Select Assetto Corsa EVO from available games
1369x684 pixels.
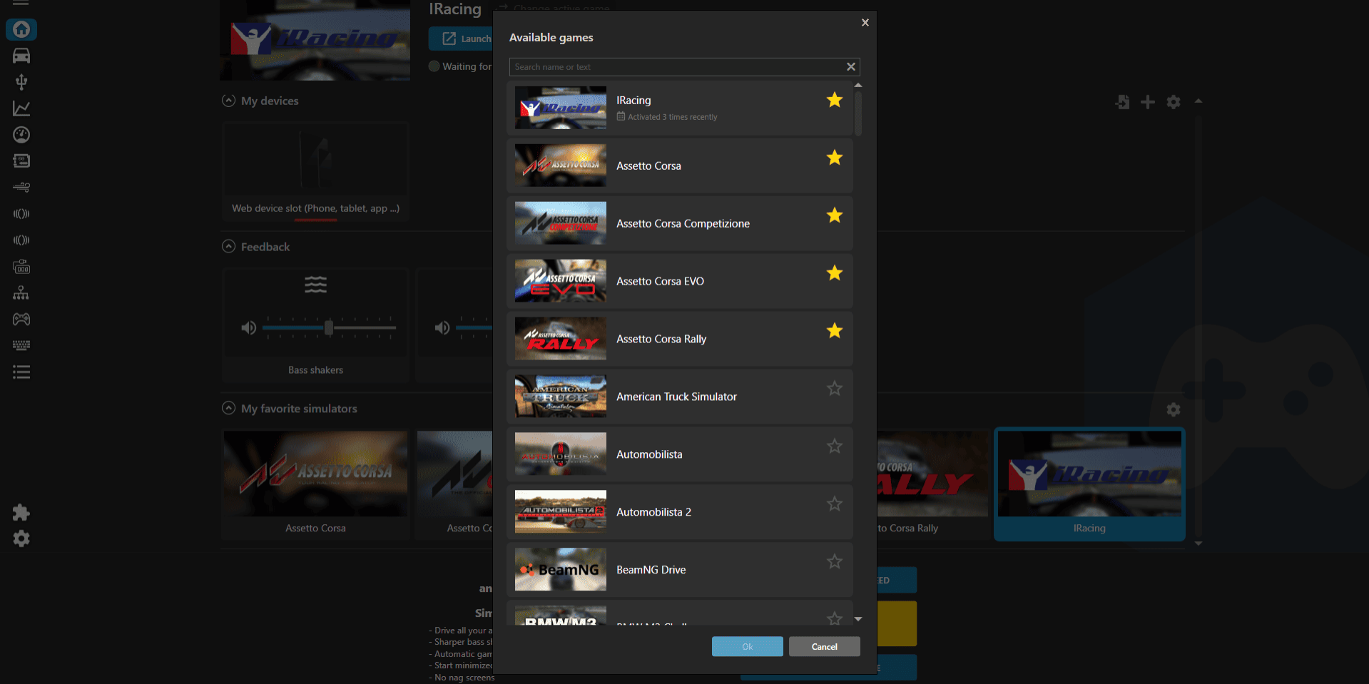point(679,280)
